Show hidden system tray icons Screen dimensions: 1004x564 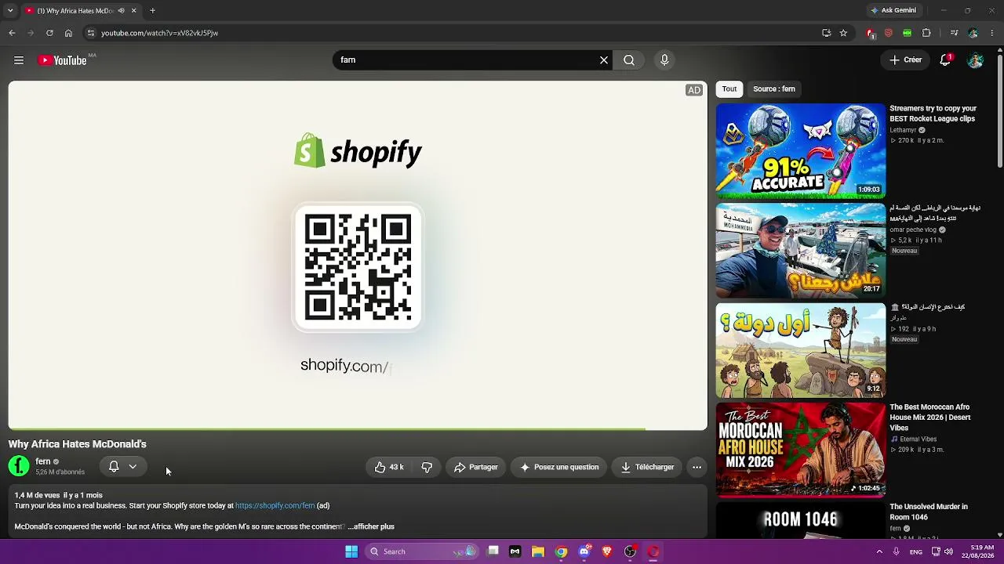pos(879,551)
